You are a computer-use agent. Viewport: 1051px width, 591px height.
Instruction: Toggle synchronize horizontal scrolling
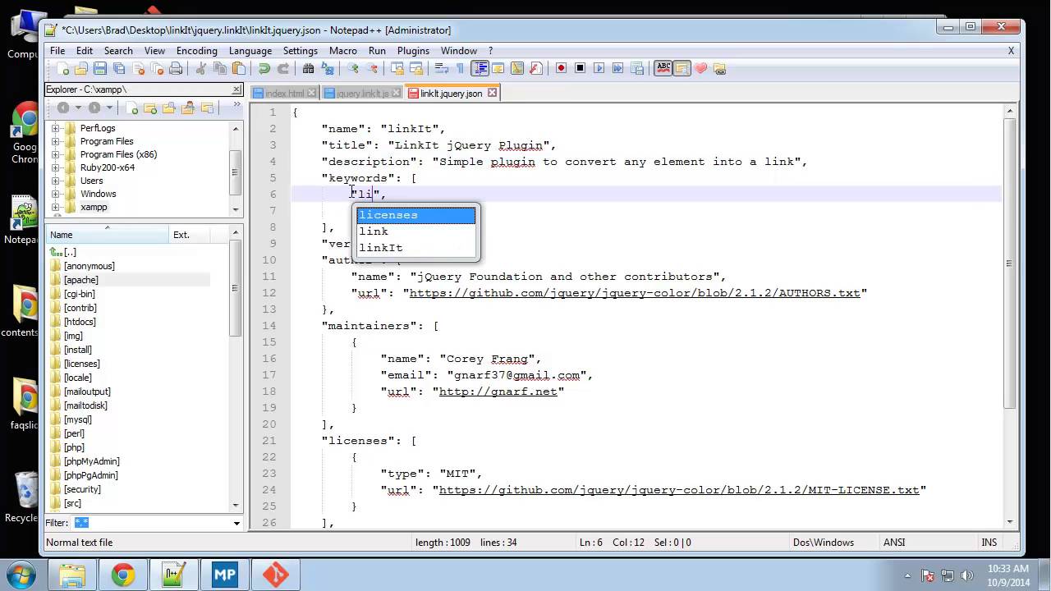(x=416, y=68)
